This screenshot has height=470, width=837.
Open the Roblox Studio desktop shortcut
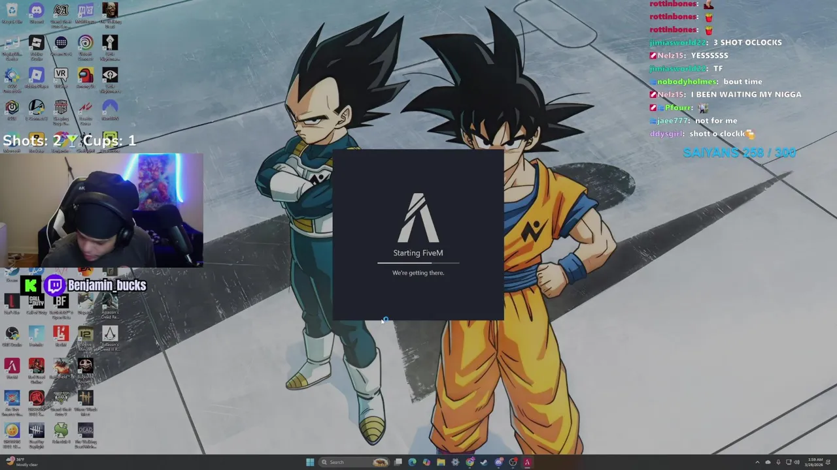(37, 47)
